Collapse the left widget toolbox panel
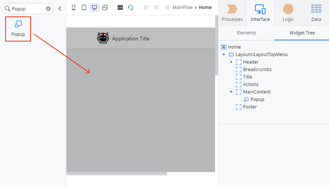Screen dimensions: 329x187 pyautogui.click(x=60, y=9)
